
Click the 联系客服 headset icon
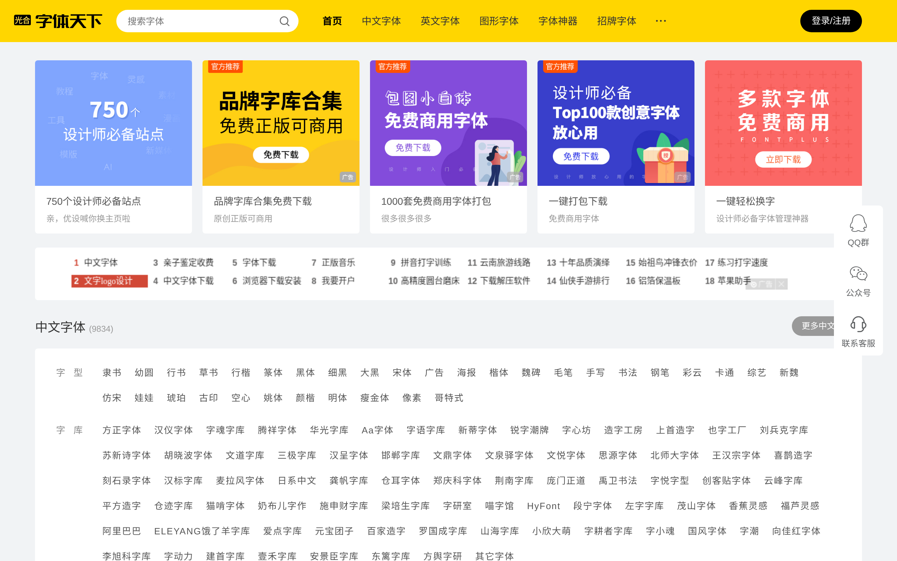click(858, 324)
